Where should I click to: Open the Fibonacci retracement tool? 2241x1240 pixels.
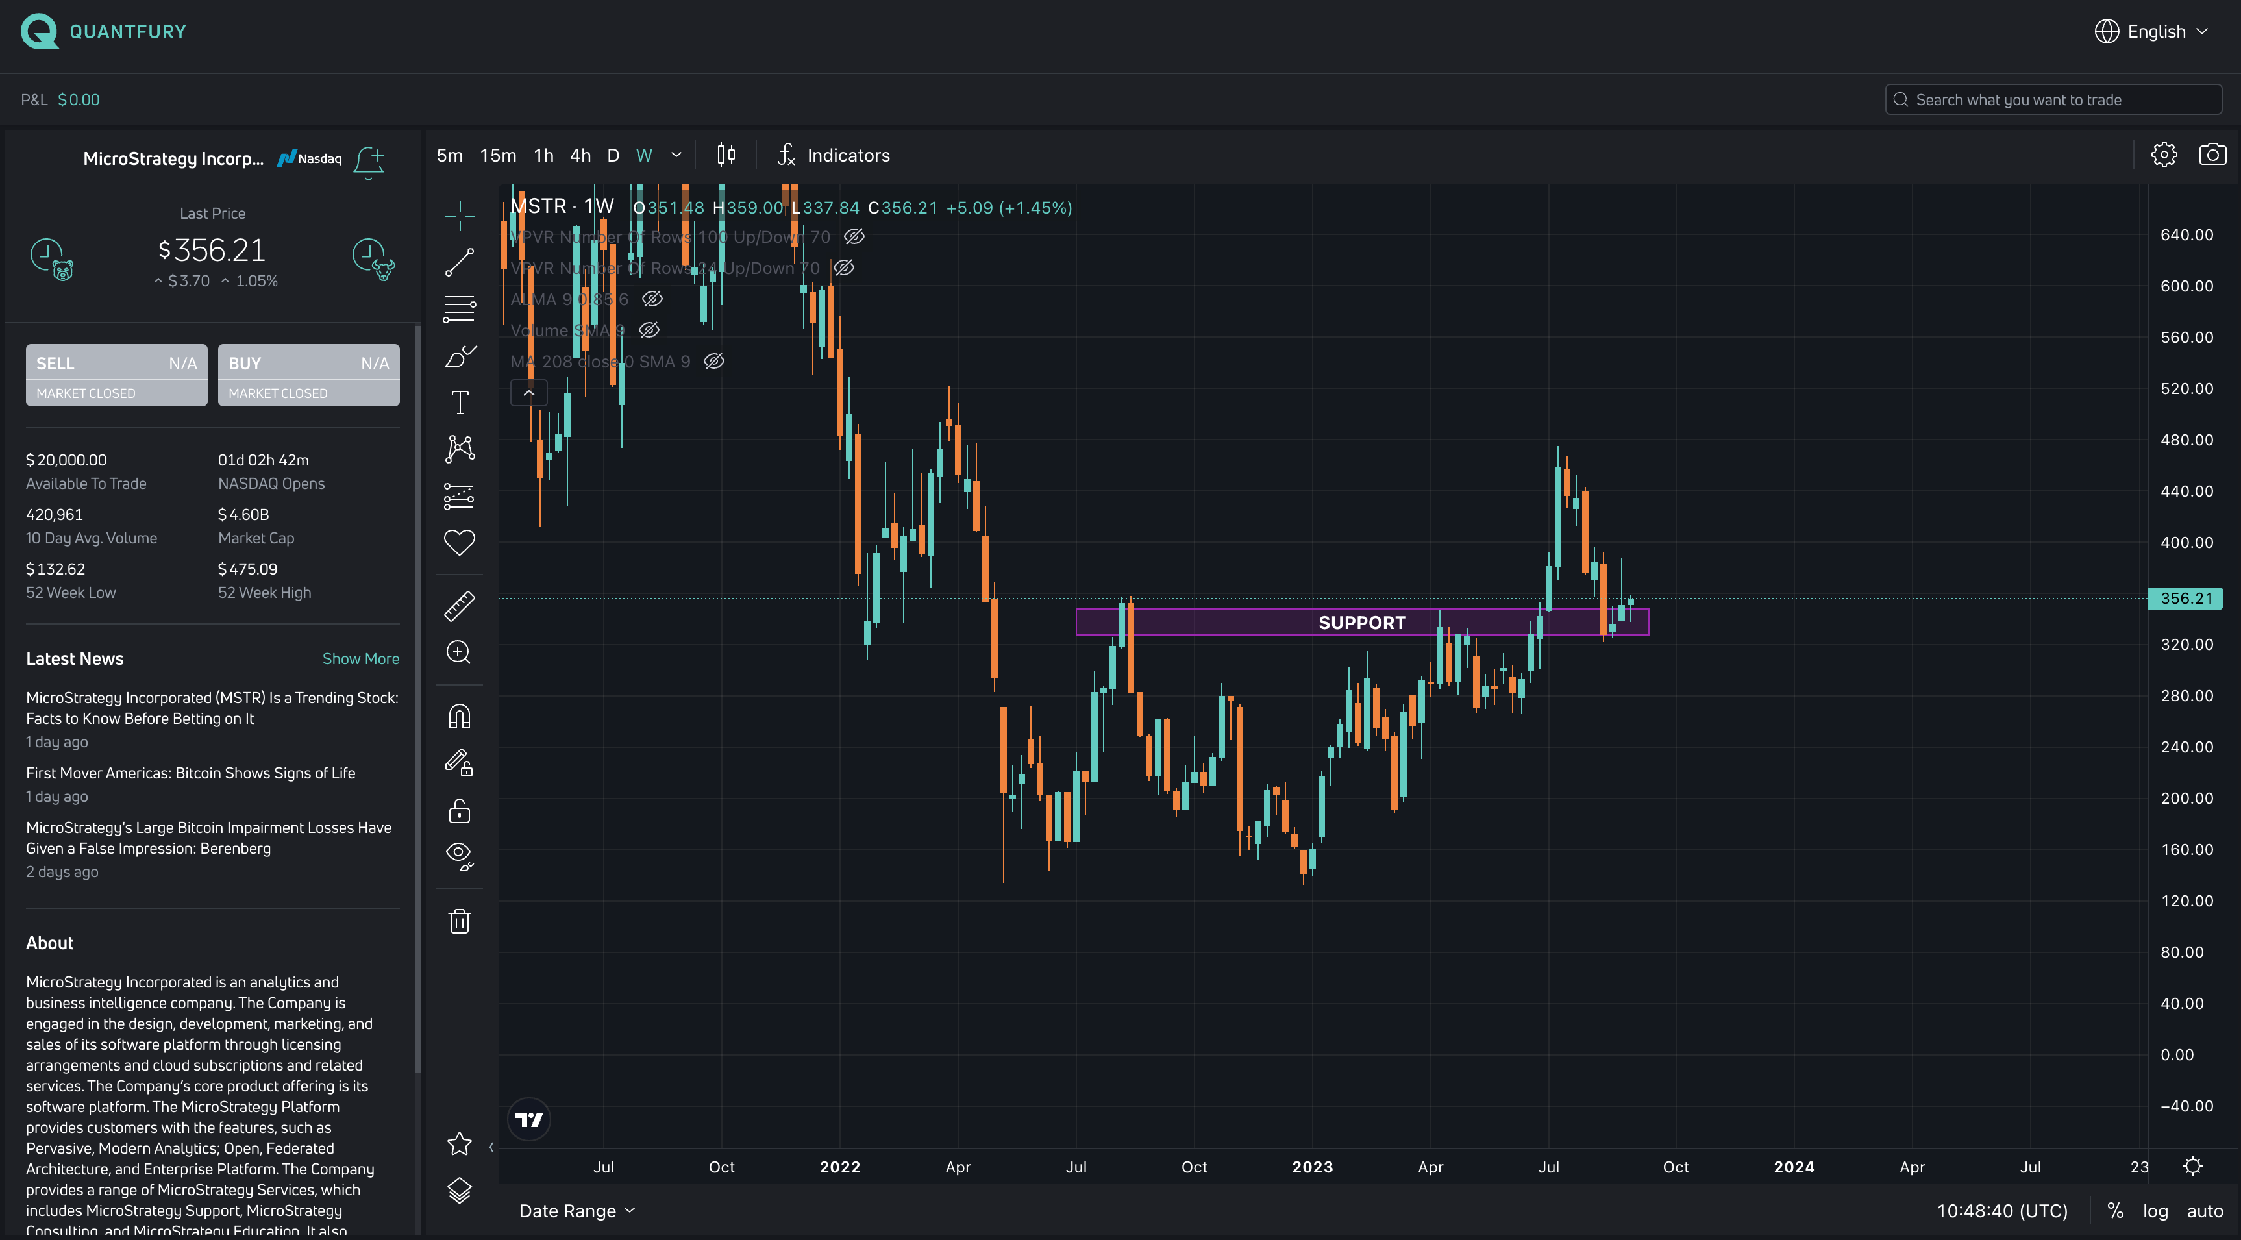click(x=460, y=309)
